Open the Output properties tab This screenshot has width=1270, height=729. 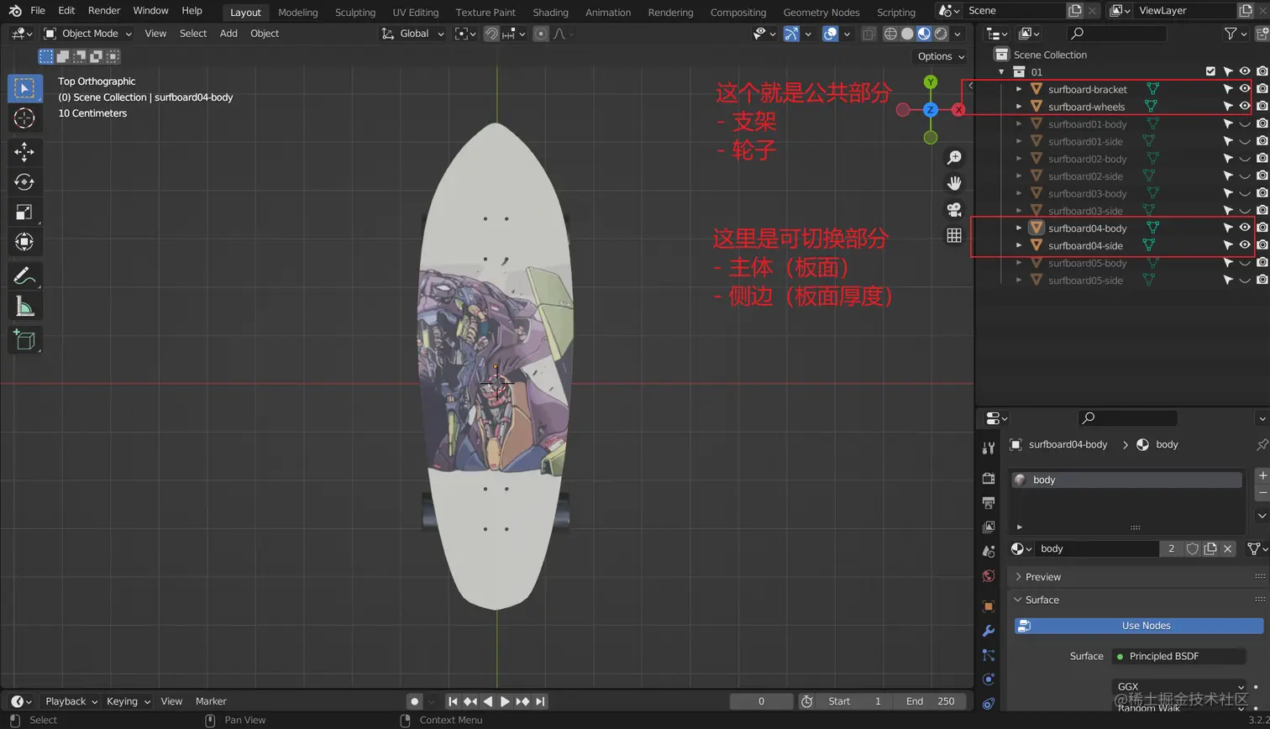(x=989, y=502)
